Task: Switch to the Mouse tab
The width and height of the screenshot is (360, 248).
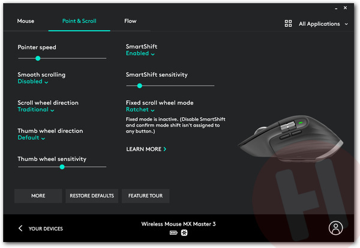Action: [x=26, y=21]
